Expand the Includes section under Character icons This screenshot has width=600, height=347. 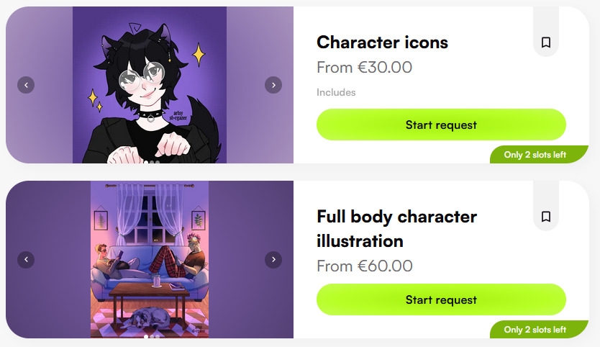336,92
